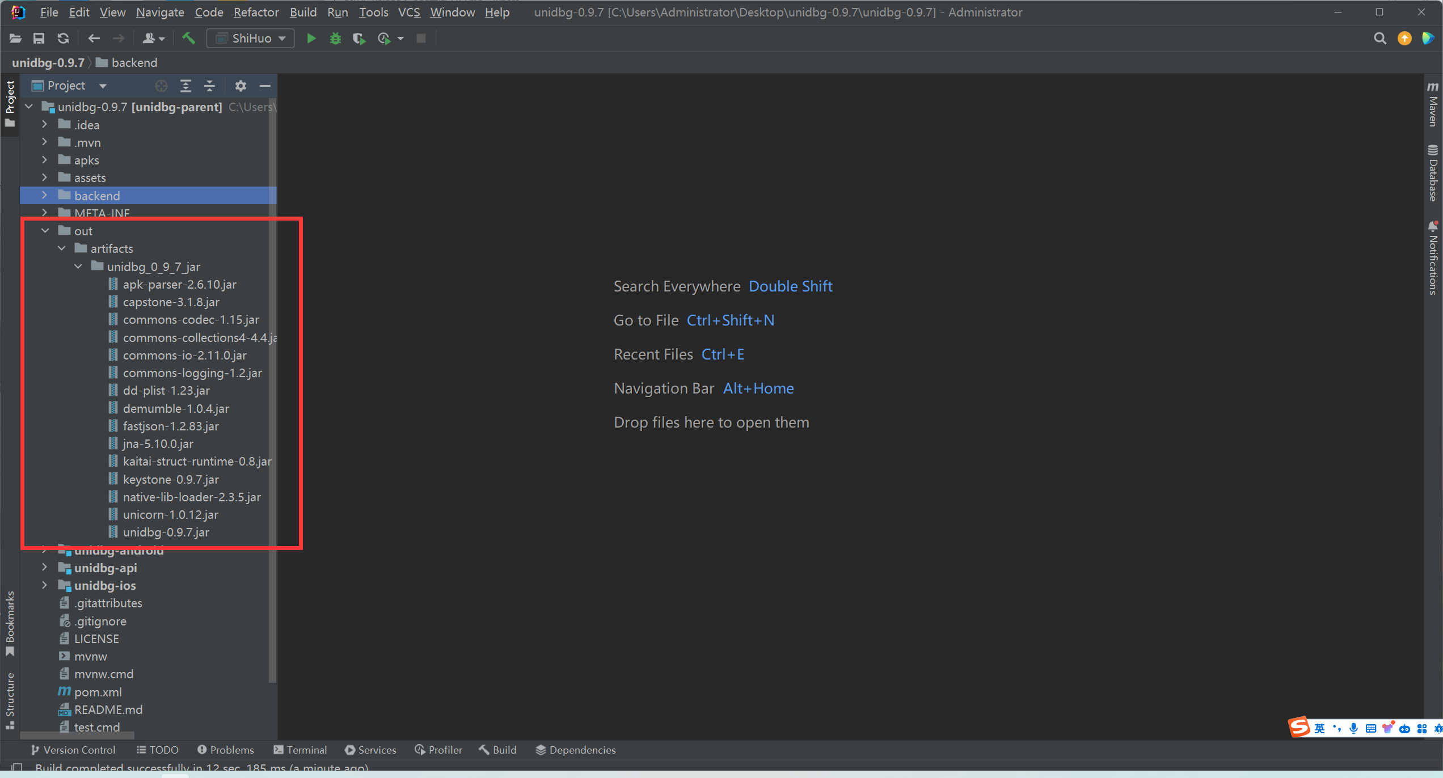The height and width of the screenshot is (778, 1443).
Task: Open the ShiHuo run configuration dropdown
Action: 250,39
